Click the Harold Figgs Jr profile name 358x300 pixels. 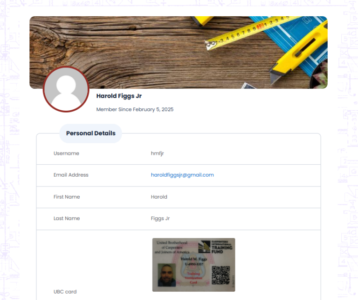119,96
